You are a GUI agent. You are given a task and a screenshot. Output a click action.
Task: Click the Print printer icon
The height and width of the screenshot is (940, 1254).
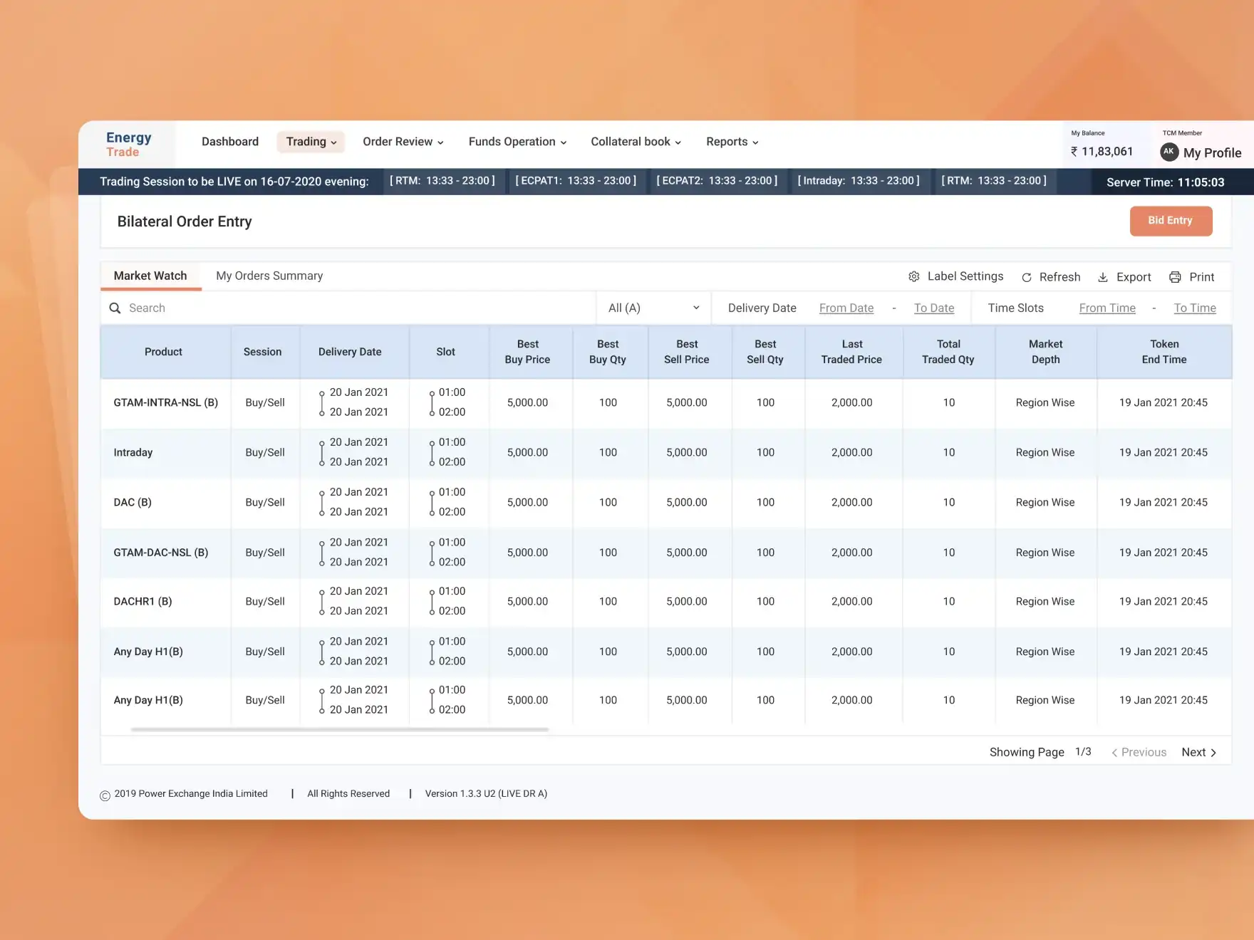(x=1175, y=278)
